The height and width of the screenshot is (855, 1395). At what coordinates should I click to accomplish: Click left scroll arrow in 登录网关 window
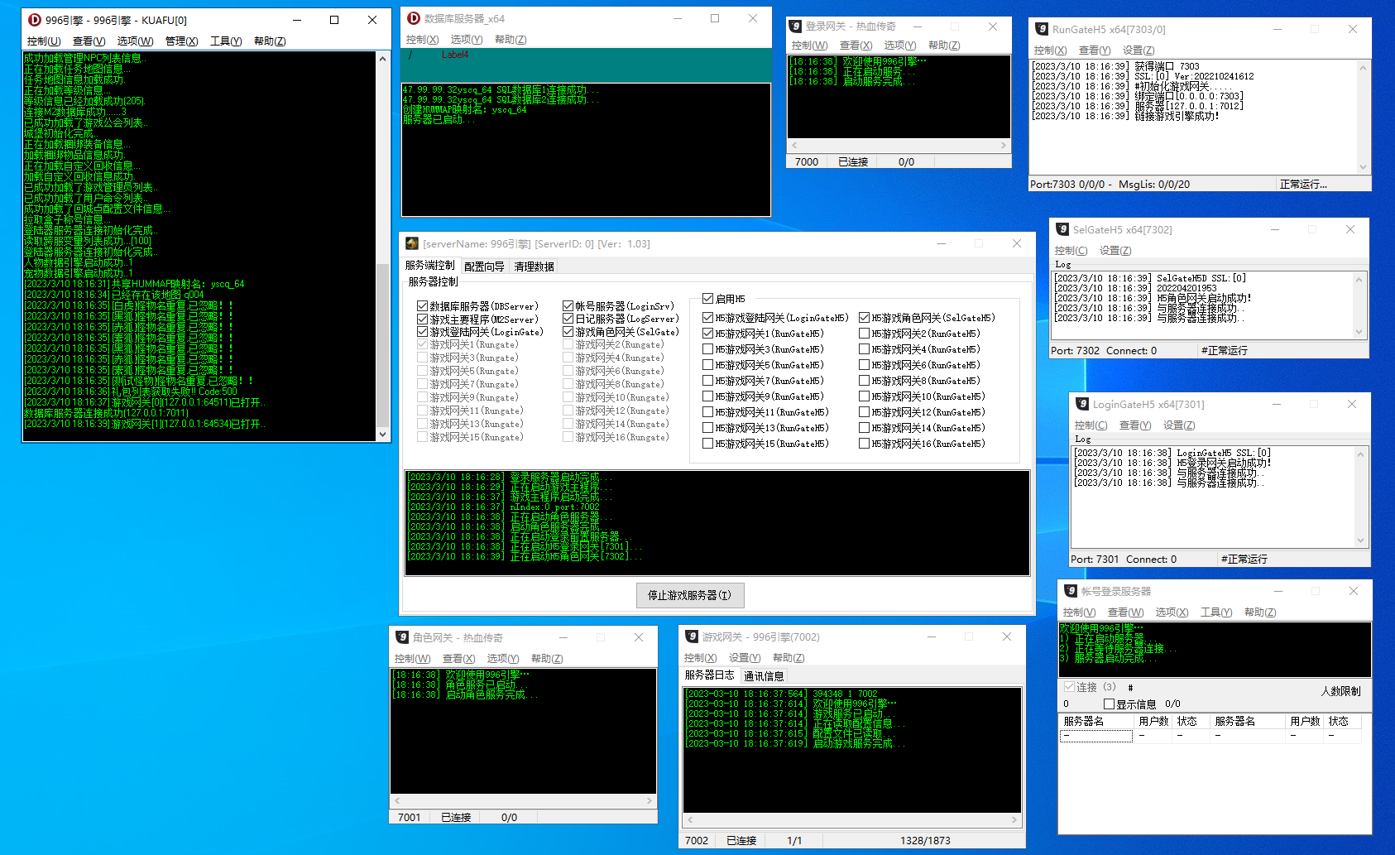pos(793,146)
